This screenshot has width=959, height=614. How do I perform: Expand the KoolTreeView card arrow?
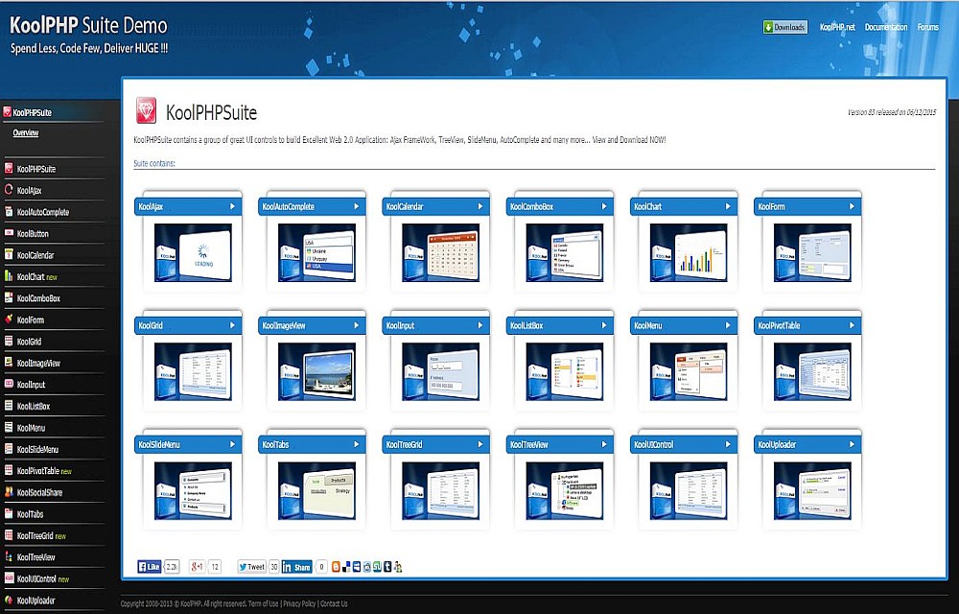tap(603, 444)
